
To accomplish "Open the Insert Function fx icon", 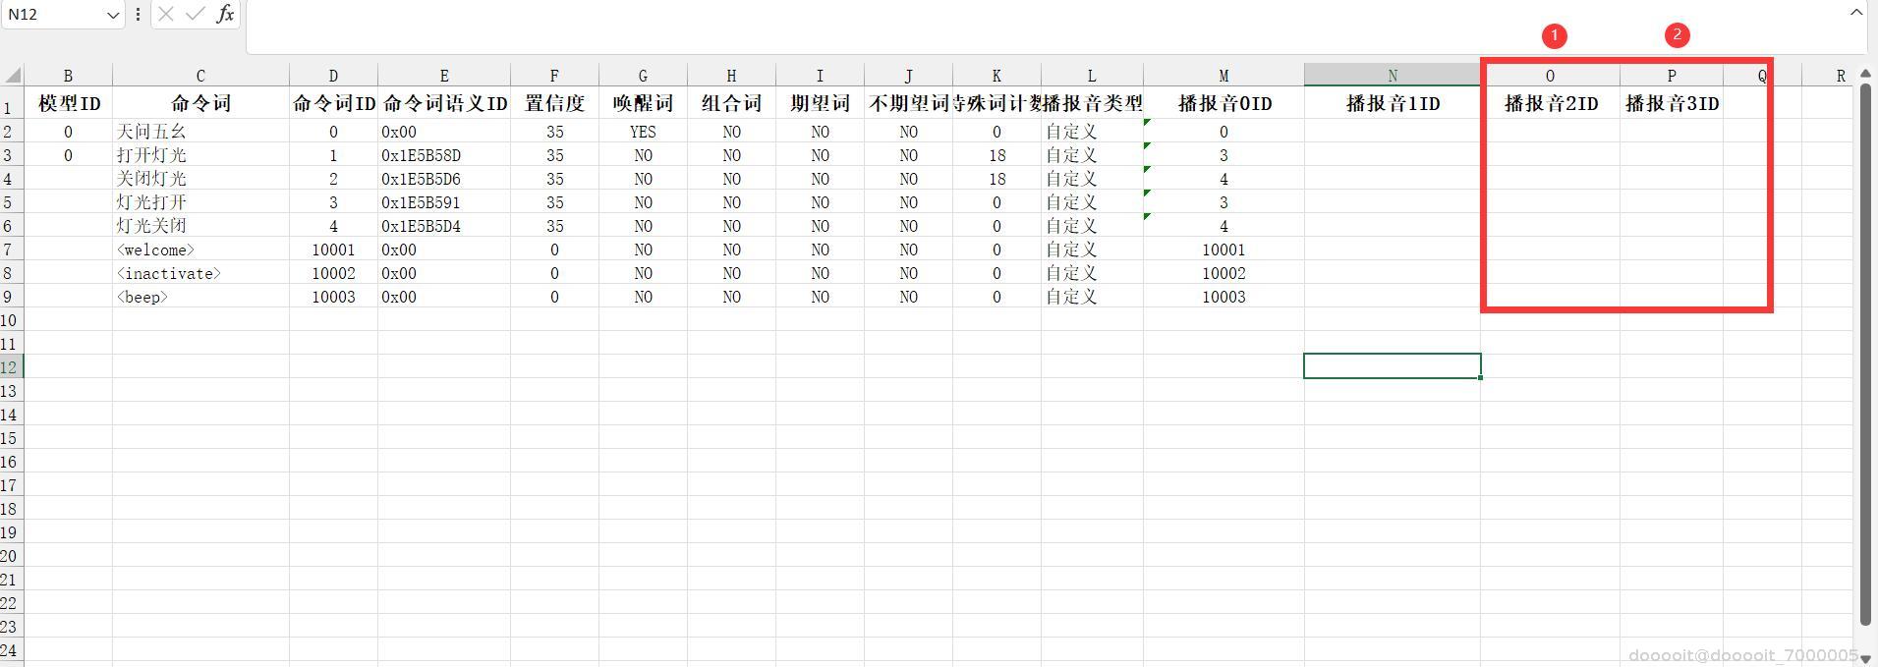I will [225, 14].
